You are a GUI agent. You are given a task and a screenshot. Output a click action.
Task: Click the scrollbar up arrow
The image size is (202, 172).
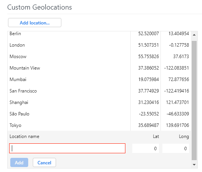point(194,35)
